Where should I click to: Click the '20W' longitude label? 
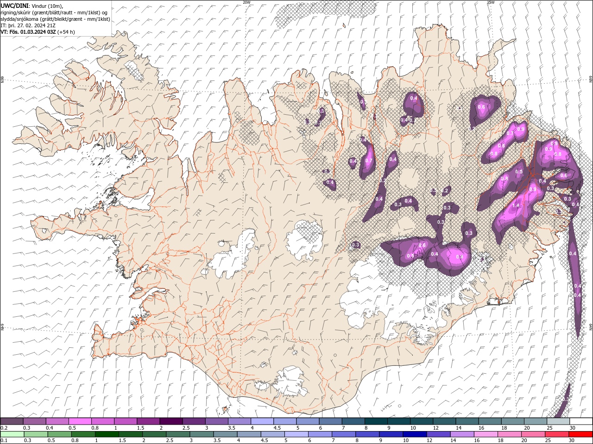[246, 2]
